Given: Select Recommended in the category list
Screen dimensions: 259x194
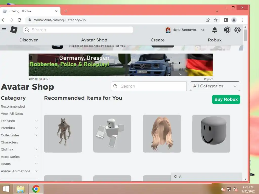Looking at the screenshot, I should (x=13, y=107).
